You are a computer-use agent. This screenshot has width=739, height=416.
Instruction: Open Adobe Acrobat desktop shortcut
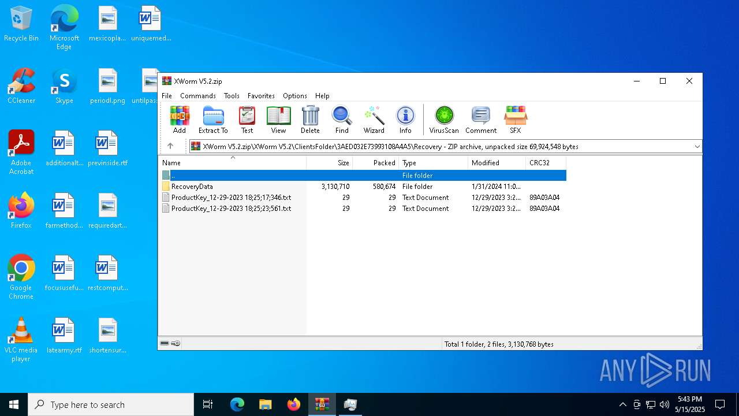click(x=21, y=153)
